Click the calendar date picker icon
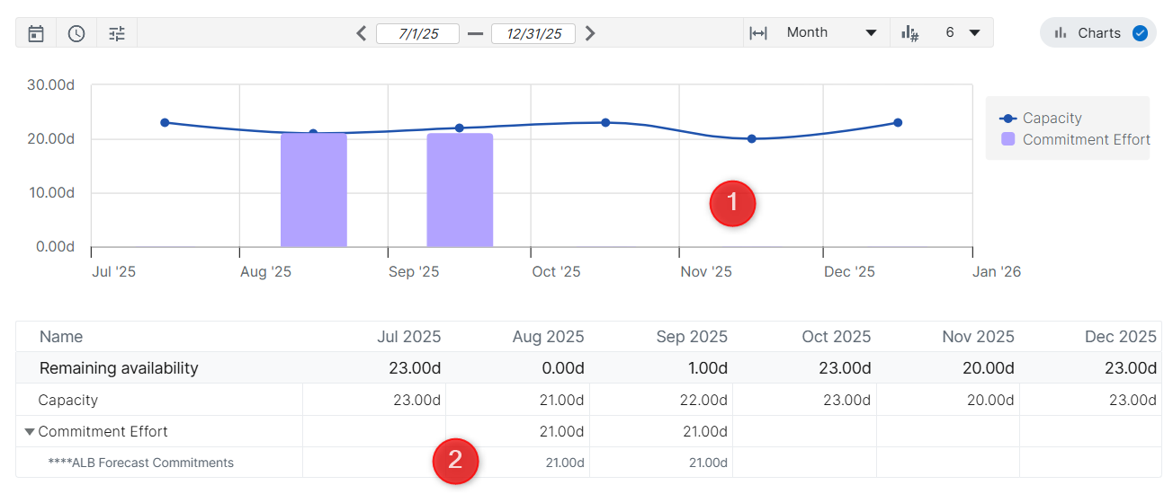This screenshot has height=494, width=1173. (36, 33)
